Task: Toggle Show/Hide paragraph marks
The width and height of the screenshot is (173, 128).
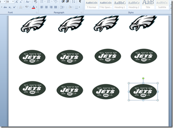Action: [x=80, y=1]
